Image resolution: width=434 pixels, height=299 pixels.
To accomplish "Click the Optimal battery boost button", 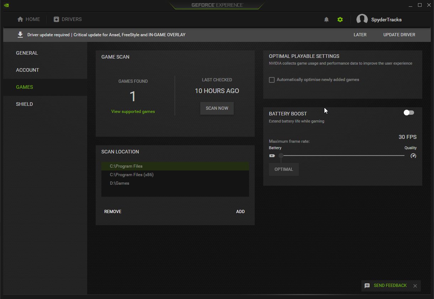I will (x=284, y=169).
